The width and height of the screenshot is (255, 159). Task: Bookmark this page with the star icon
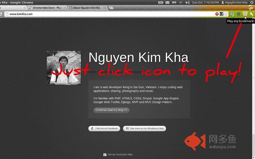point(226,14)
